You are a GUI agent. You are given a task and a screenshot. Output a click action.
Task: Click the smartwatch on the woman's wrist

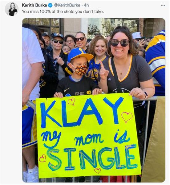(x=146, y=95)
